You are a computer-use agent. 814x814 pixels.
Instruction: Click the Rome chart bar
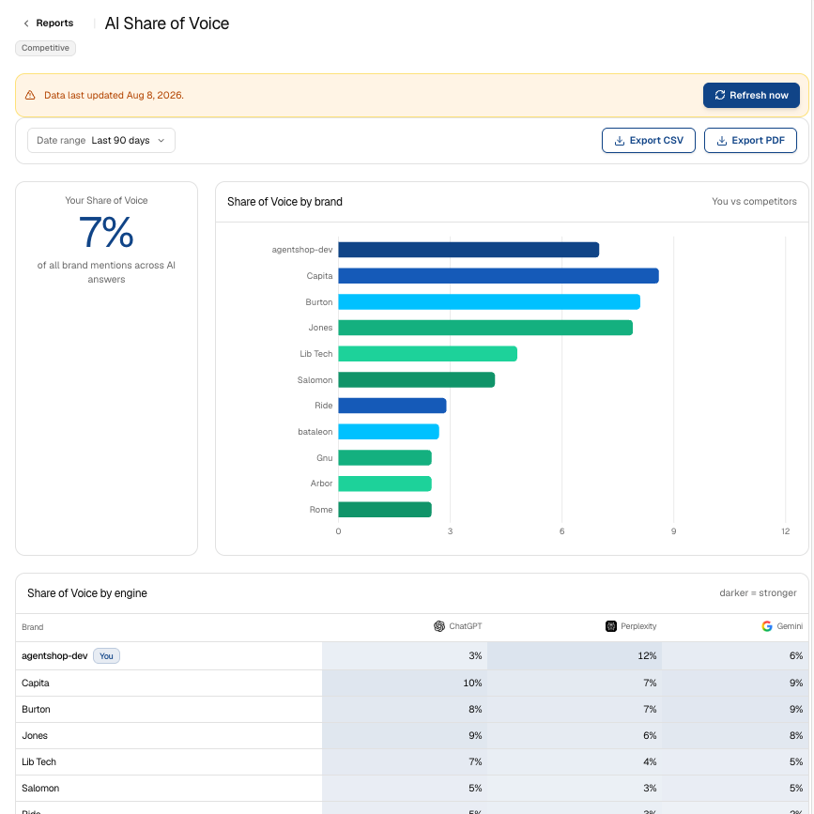(385, 509)
